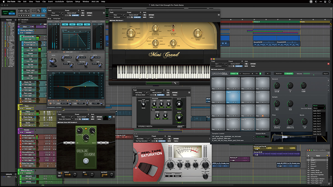
Task: Switch to the Sequencer tab in GrooveCell
Action: pyautogui.click(x=246, y=74)
